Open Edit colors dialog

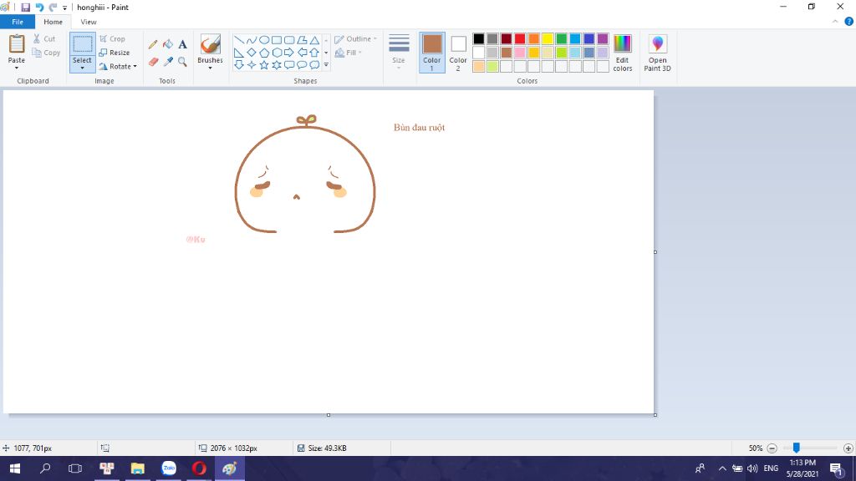click(x=622, y=53)
